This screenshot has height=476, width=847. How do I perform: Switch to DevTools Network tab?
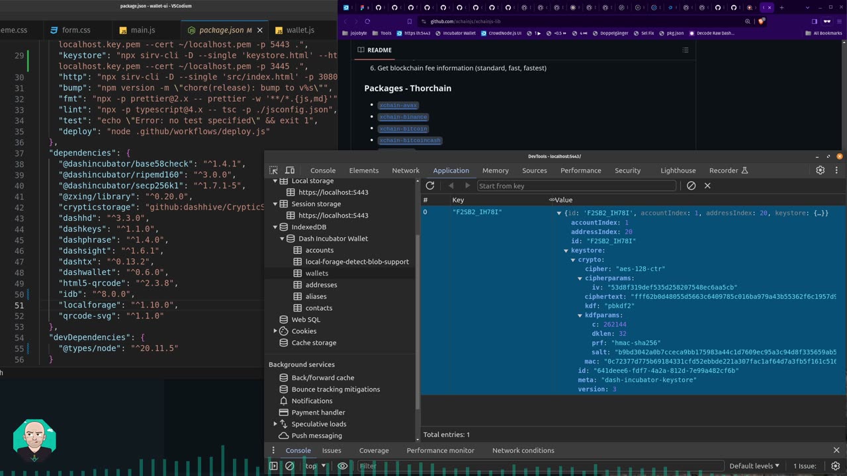406,171
